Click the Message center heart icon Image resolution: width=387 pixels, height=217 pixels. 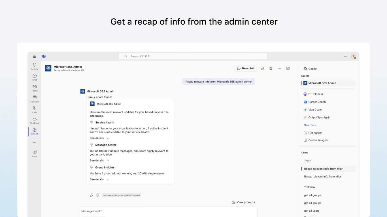point(92,145)
